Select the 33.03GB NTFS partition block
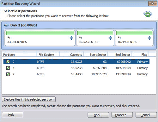158x122 pixels. coord(40,38)
